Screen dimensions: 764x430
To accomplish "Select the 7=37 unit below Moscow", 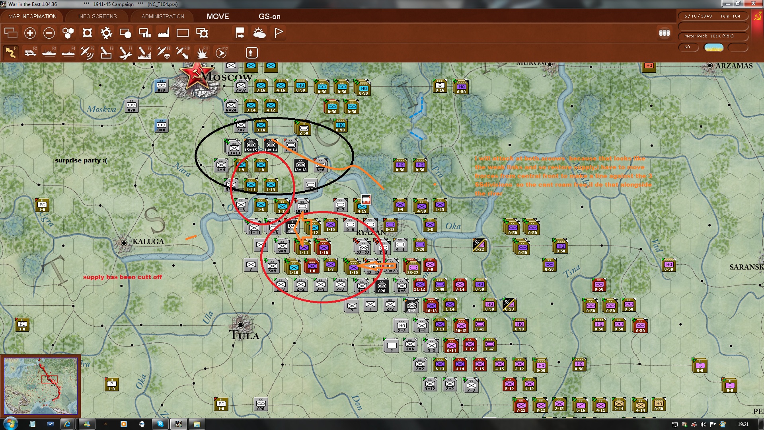I will tap(241, 86).
